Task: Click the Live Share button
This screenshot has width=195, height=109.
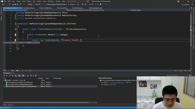Action: (x=185, y=5)
